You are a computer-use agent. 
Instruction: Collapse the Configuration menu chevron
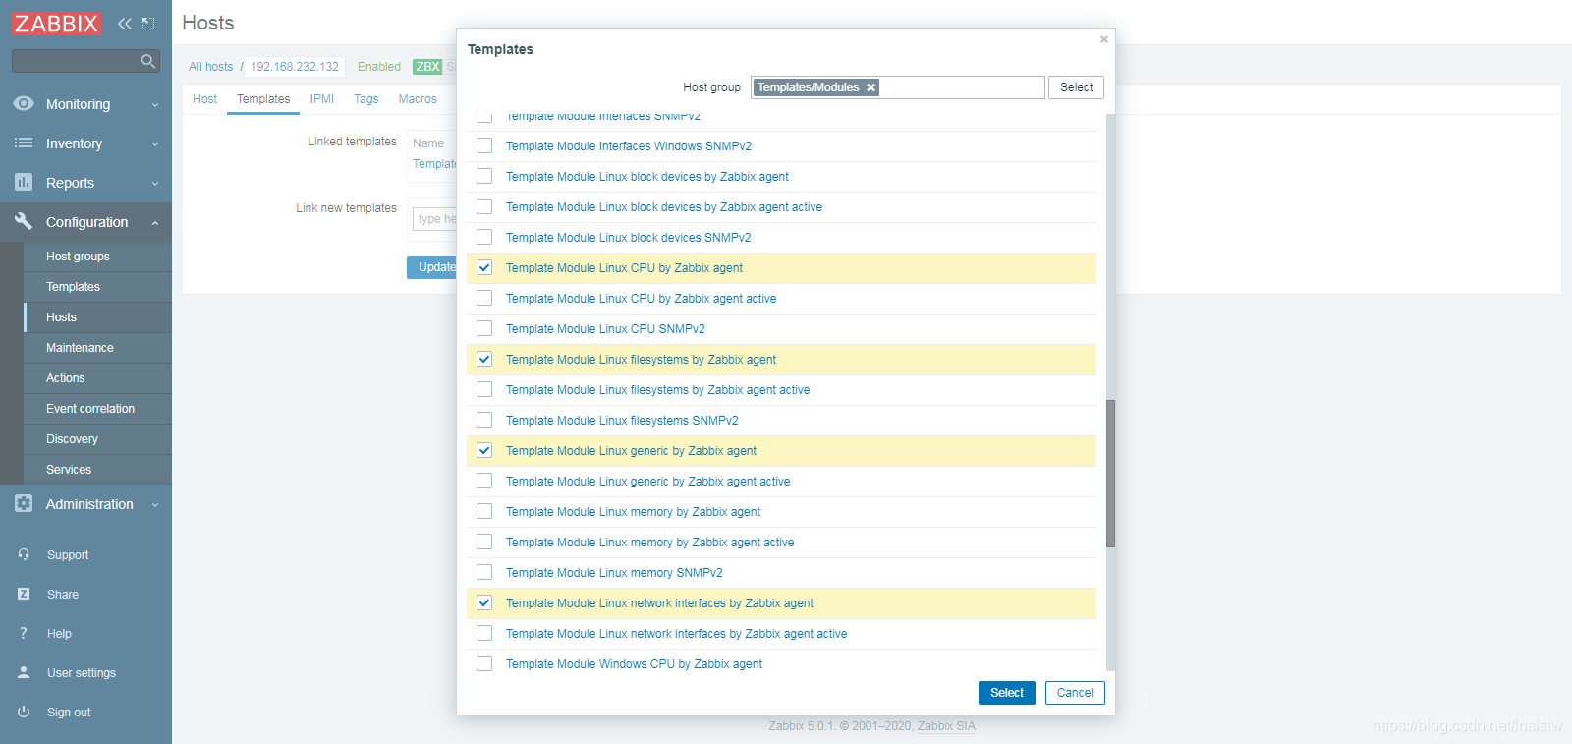[155, 222]
